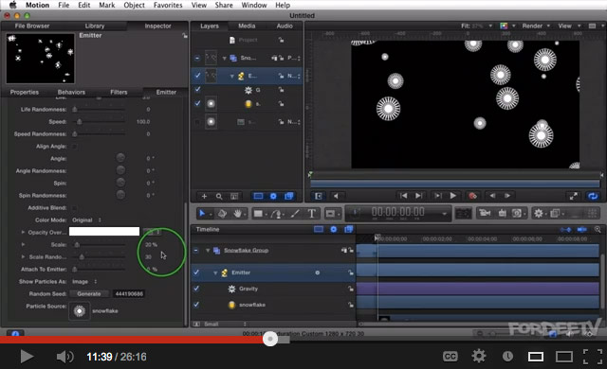Switch to the Library tab
Image resolution: width=607 pixels, height=369 pixels.
click(95, 26)
